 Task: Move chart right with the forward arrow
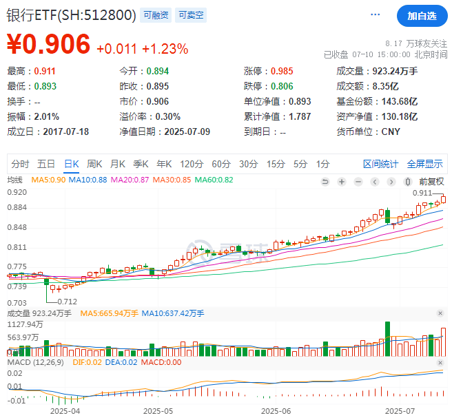coord(391,182)
